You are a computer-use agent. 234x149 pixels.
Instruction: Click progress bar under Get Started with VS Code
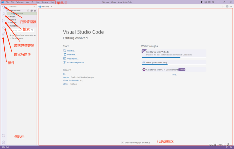tap(174, 57)
